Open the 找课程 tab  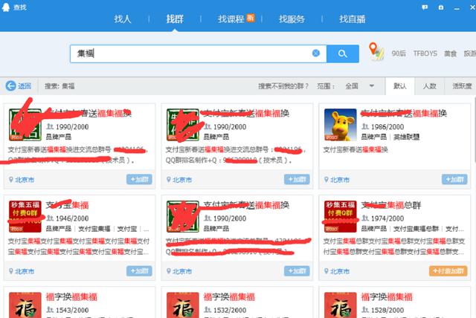point(231,19)
